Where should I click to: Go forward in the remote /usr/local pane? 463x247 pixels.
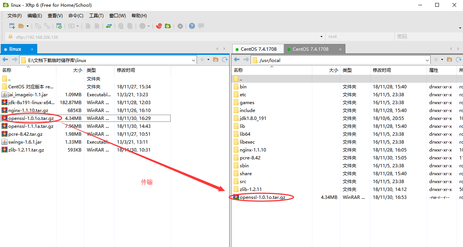click(246, 60)
